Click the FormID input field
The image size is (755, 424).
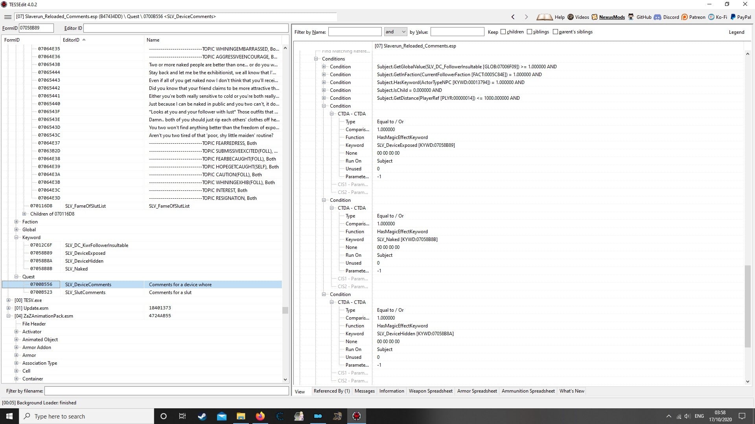(x=36, y=28)
